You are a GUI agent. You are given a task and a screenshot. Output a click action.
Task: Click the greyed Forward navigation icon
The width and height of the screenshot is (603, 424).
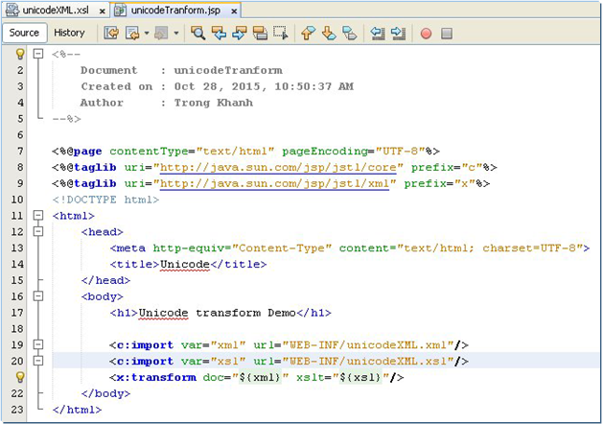(161, 33)
